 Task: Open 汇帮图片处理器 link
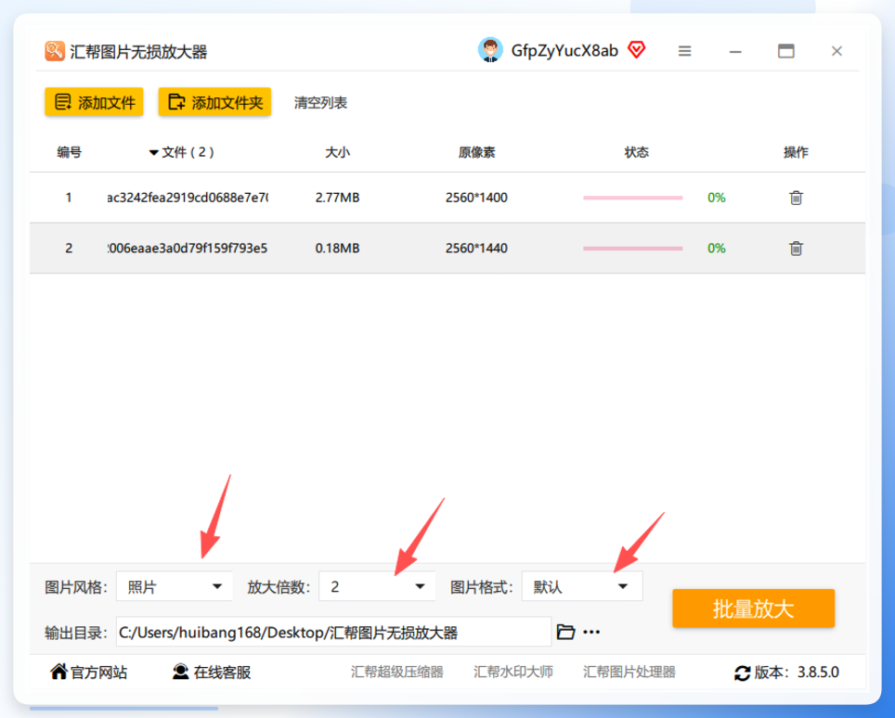(629, 673)
